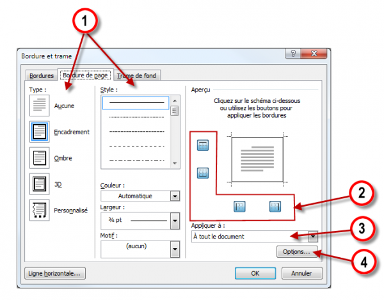The height and width of the screenshot is (300, 384).
Task: Click the Style list scrollbar thumb
Action: point(174,111)
